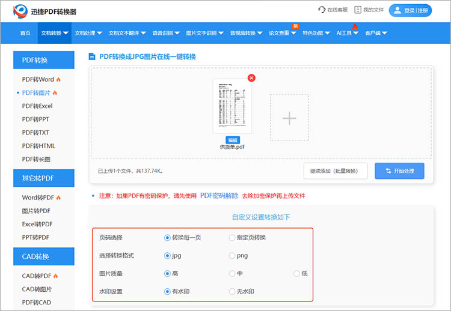
Task: Click the blue document icon beside page title
Action: click(x=92, y=56)
